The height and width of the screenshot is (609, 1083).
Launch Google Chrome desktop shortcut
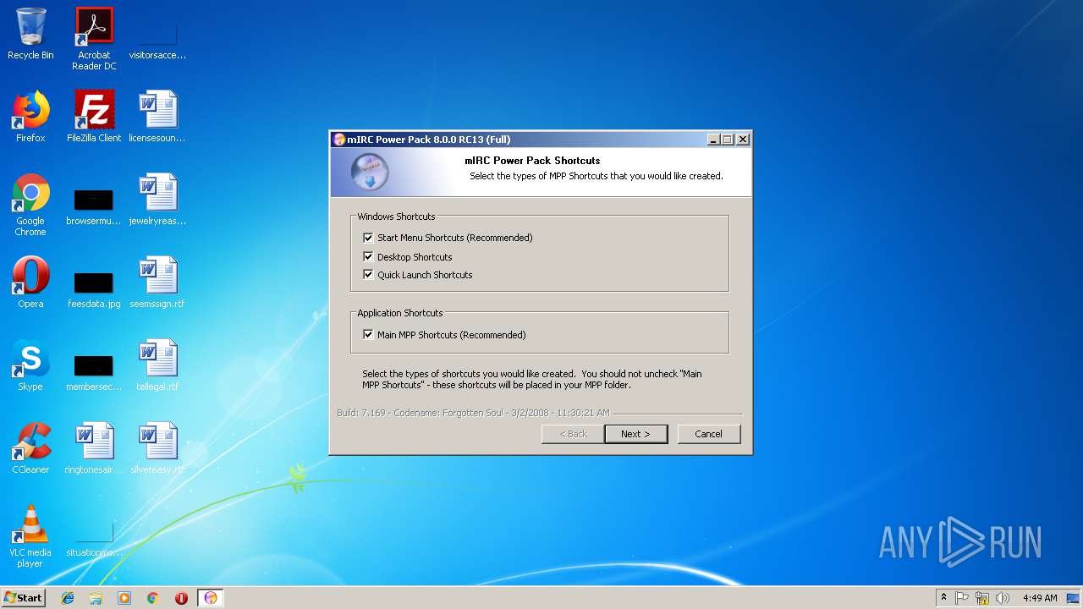(30, 205)
